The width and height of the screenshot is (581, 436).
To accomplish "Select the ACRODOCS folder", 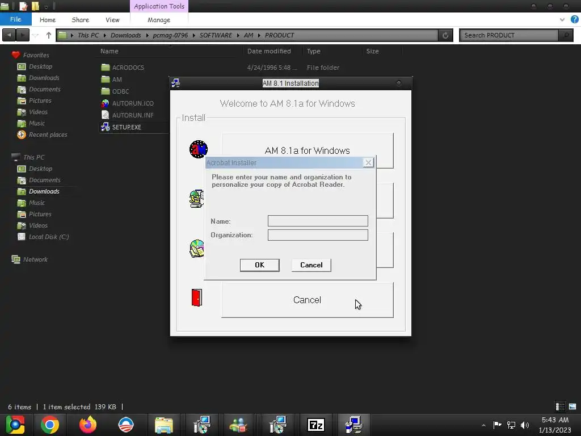I will [x=128, y=68].
